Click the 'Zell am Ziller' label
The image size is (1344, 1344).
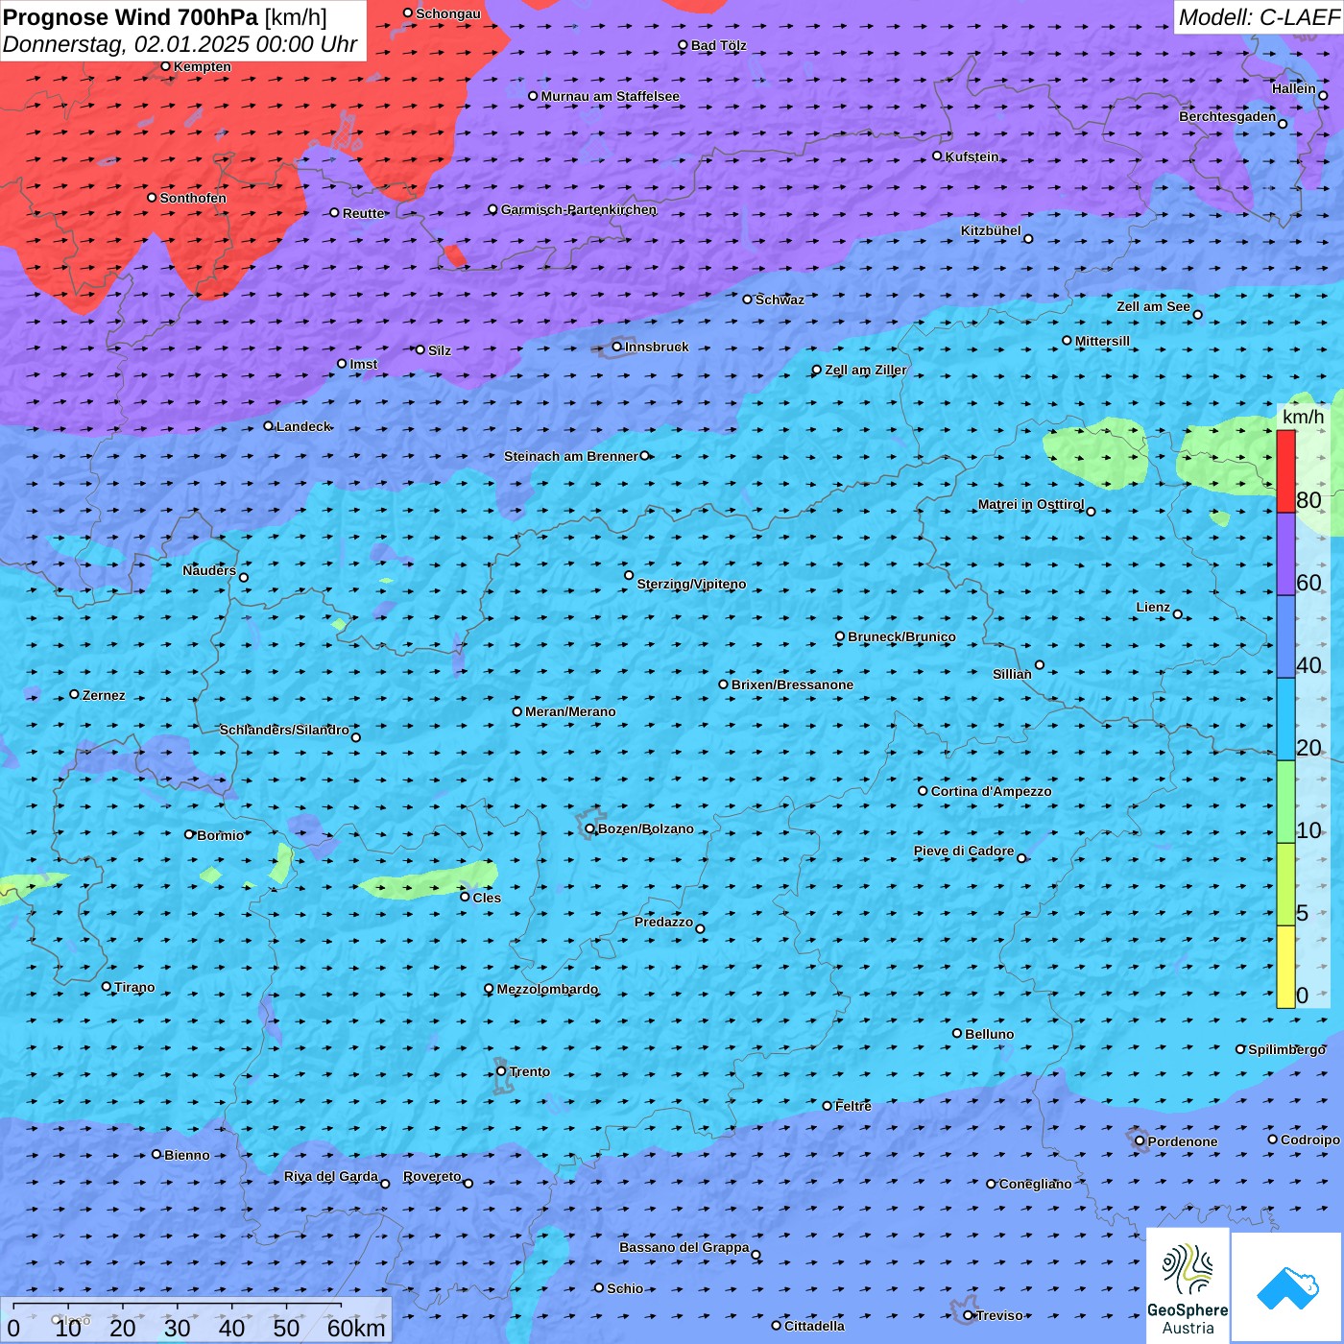(865, 370)
